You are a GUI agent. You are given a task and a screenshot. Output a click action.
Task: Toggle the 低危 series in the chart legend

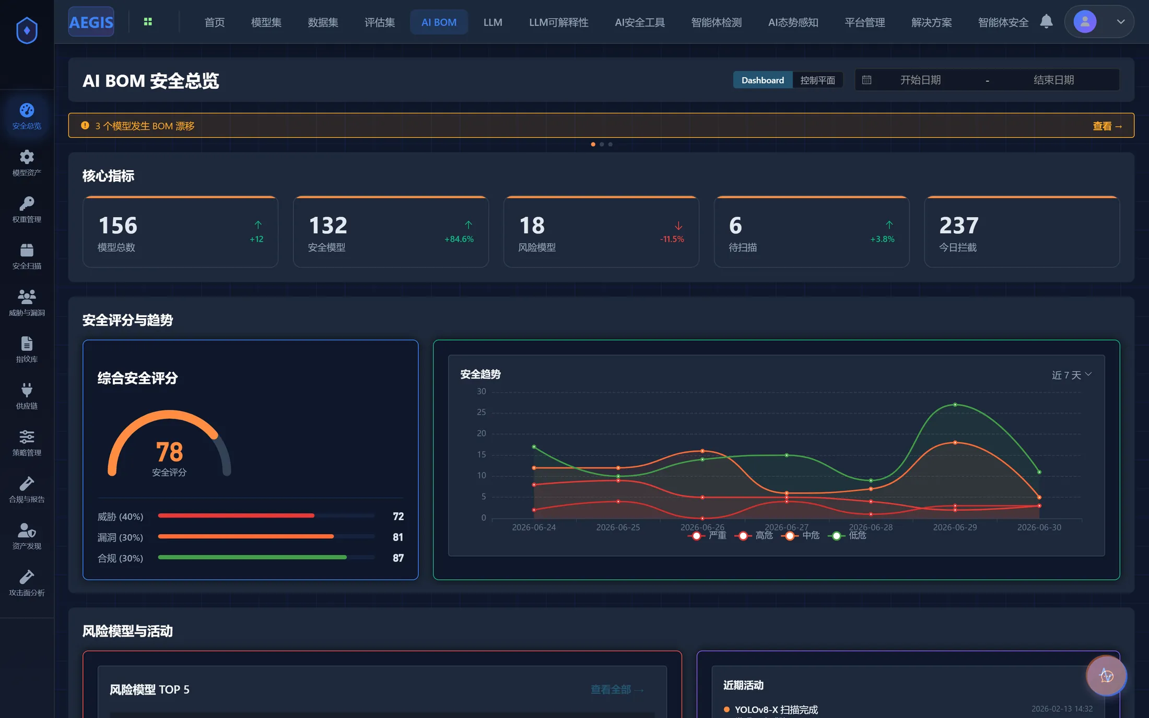847,535
